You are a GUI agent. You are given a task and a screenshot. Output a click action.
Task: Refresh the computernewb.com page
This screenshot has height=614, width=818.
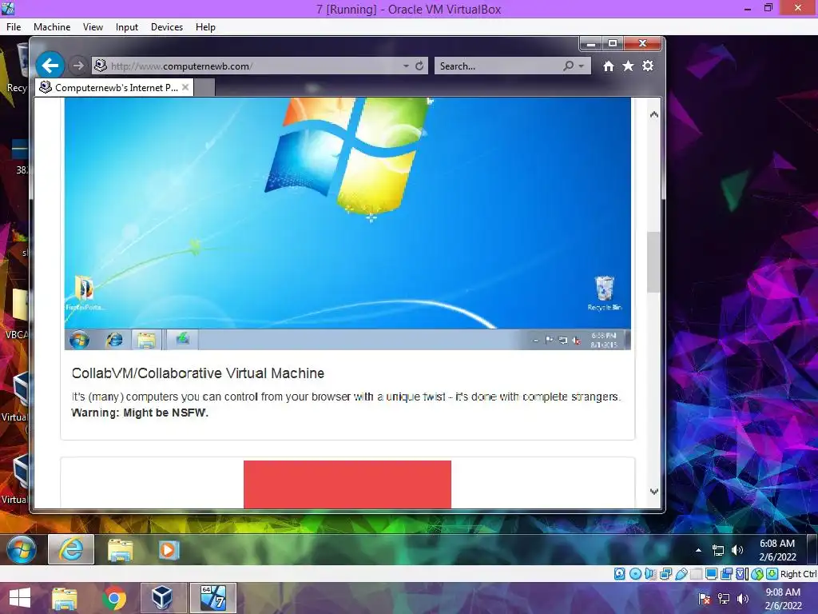[419, 66]
